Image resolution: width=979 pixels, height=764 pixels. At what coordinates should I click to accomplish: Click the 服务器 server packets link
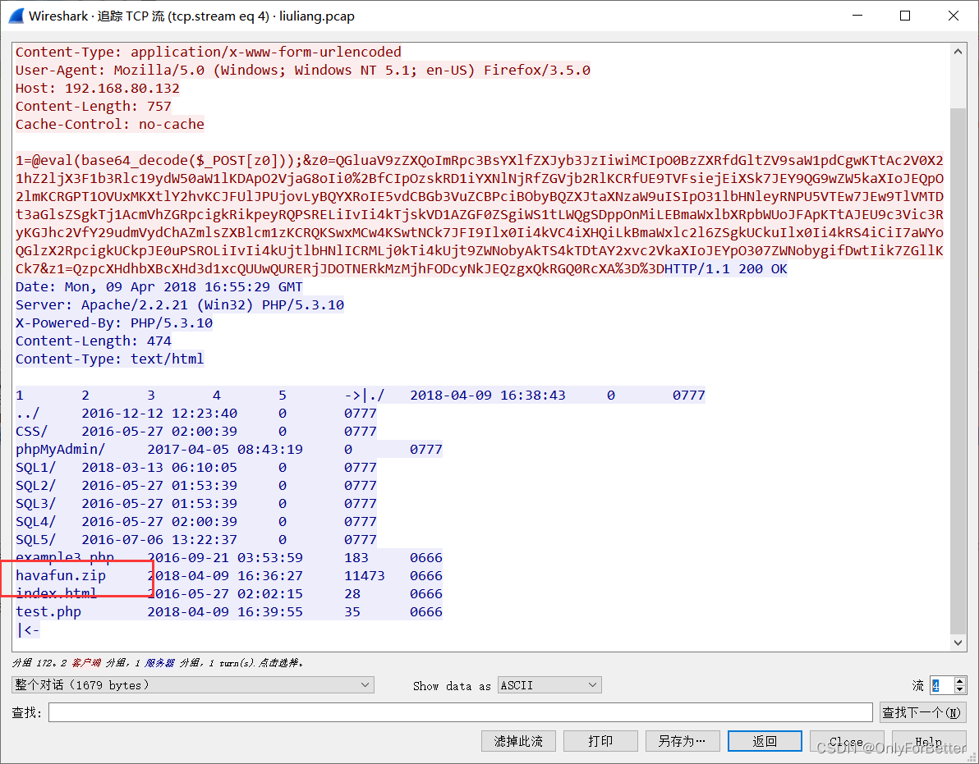click(x=160, y=663)
